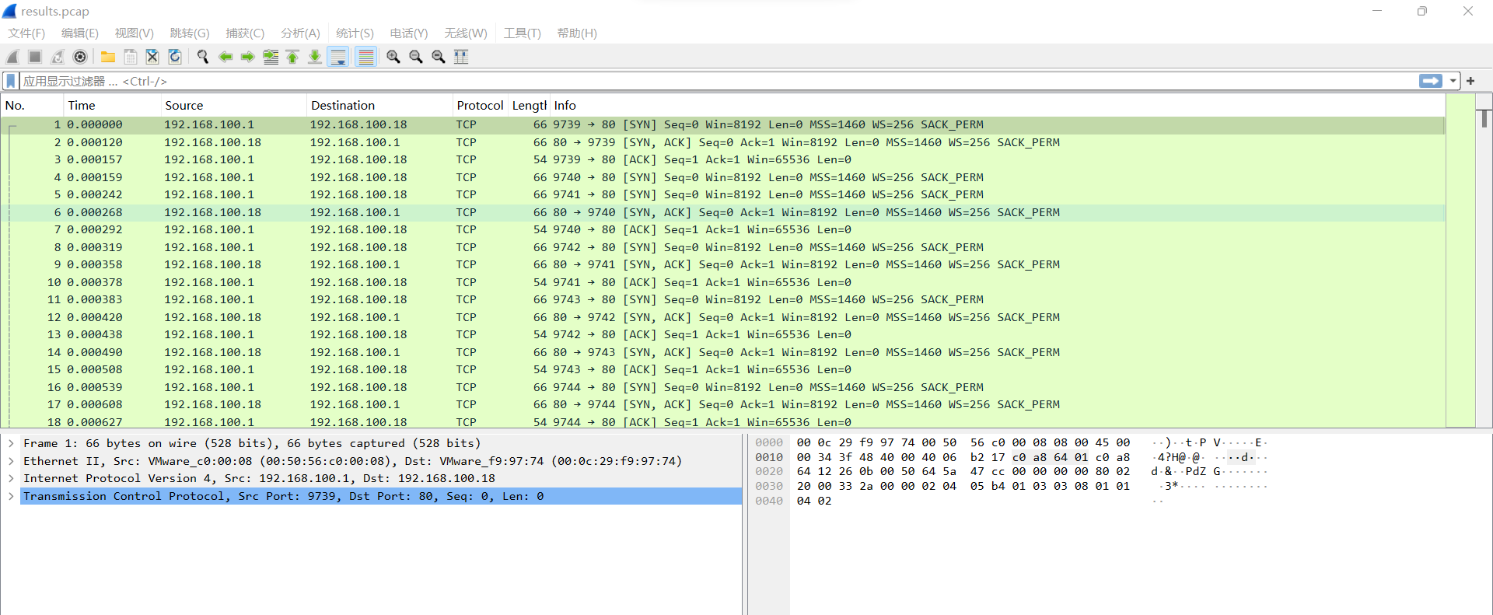The image size is (1493, 615).
Task: Sort by the Info column header
Action: click(998, 105)
